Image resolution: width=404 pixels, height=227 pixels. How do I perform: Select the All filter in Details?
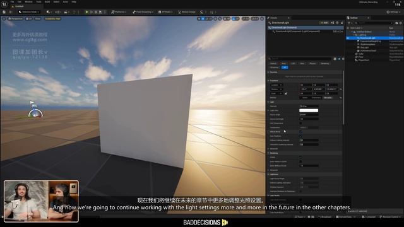[x=285, y=67]
